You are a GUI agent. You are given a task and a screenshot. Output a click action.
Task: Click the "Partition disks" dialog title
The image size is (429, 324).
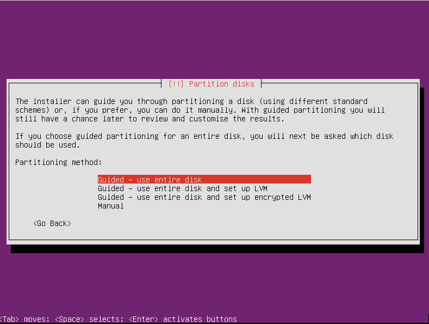[x=211, y=84]
